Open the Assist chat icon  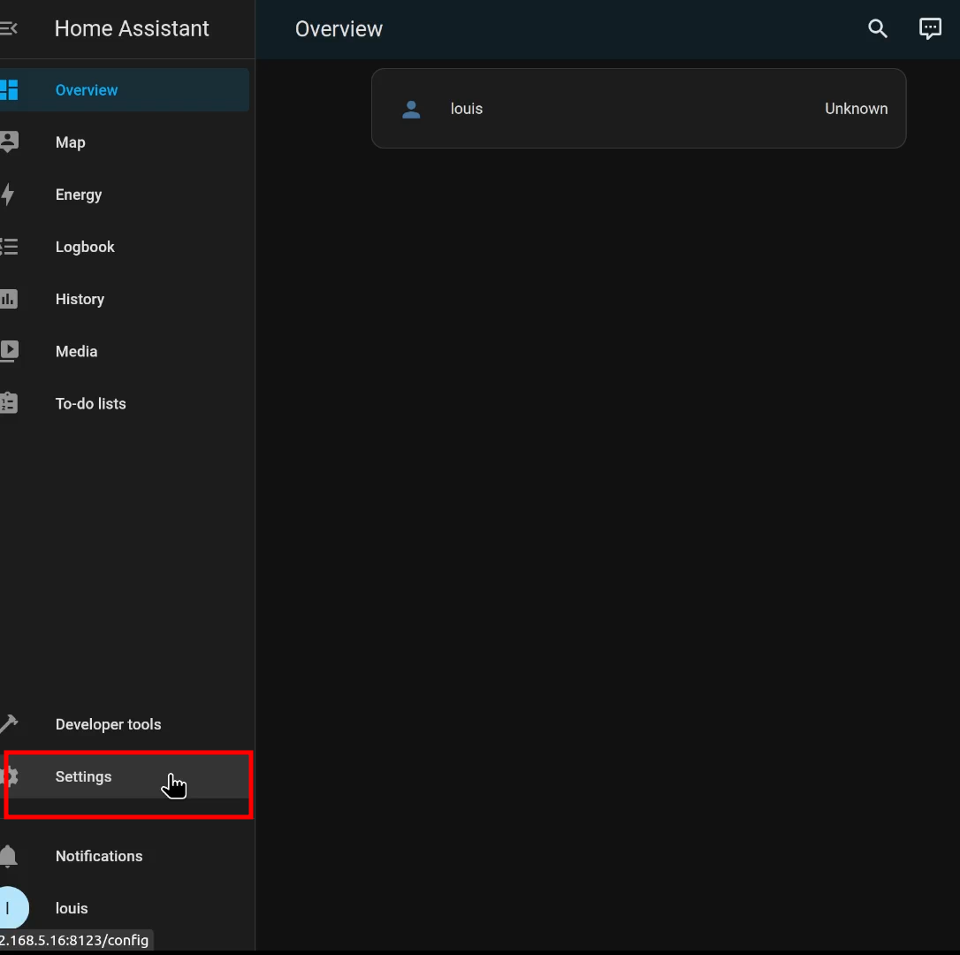(x=930, y=28)
